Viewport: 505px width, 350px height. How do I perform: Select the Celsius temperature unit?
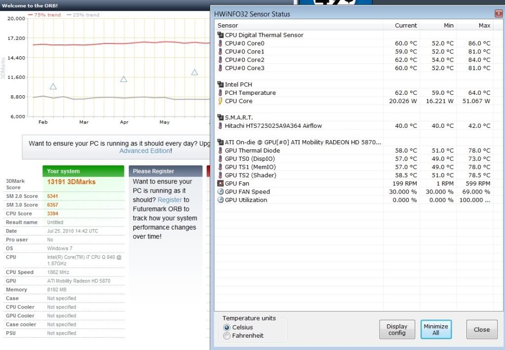pyautogui.click(x=227, y=327)
